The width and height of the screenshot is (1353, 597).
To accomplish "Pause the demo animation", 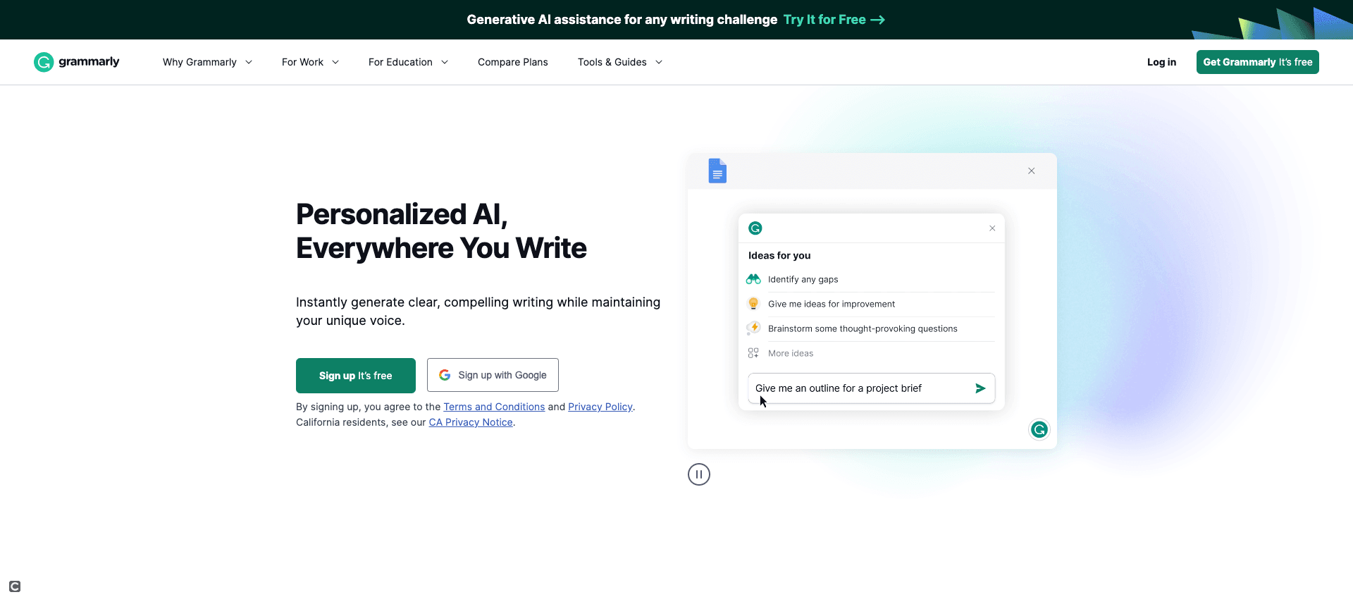I will coord(699,474).
